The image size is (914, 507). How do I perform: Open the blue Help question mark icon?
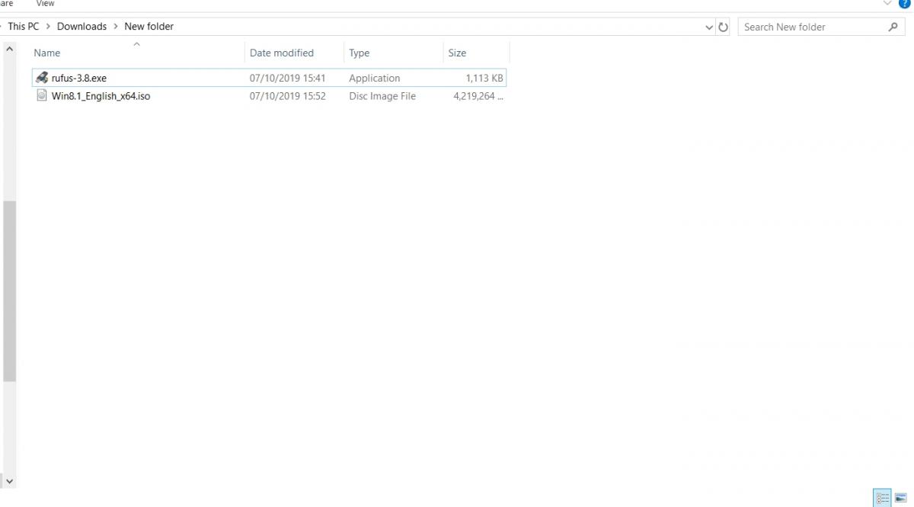tap(906, 4)
